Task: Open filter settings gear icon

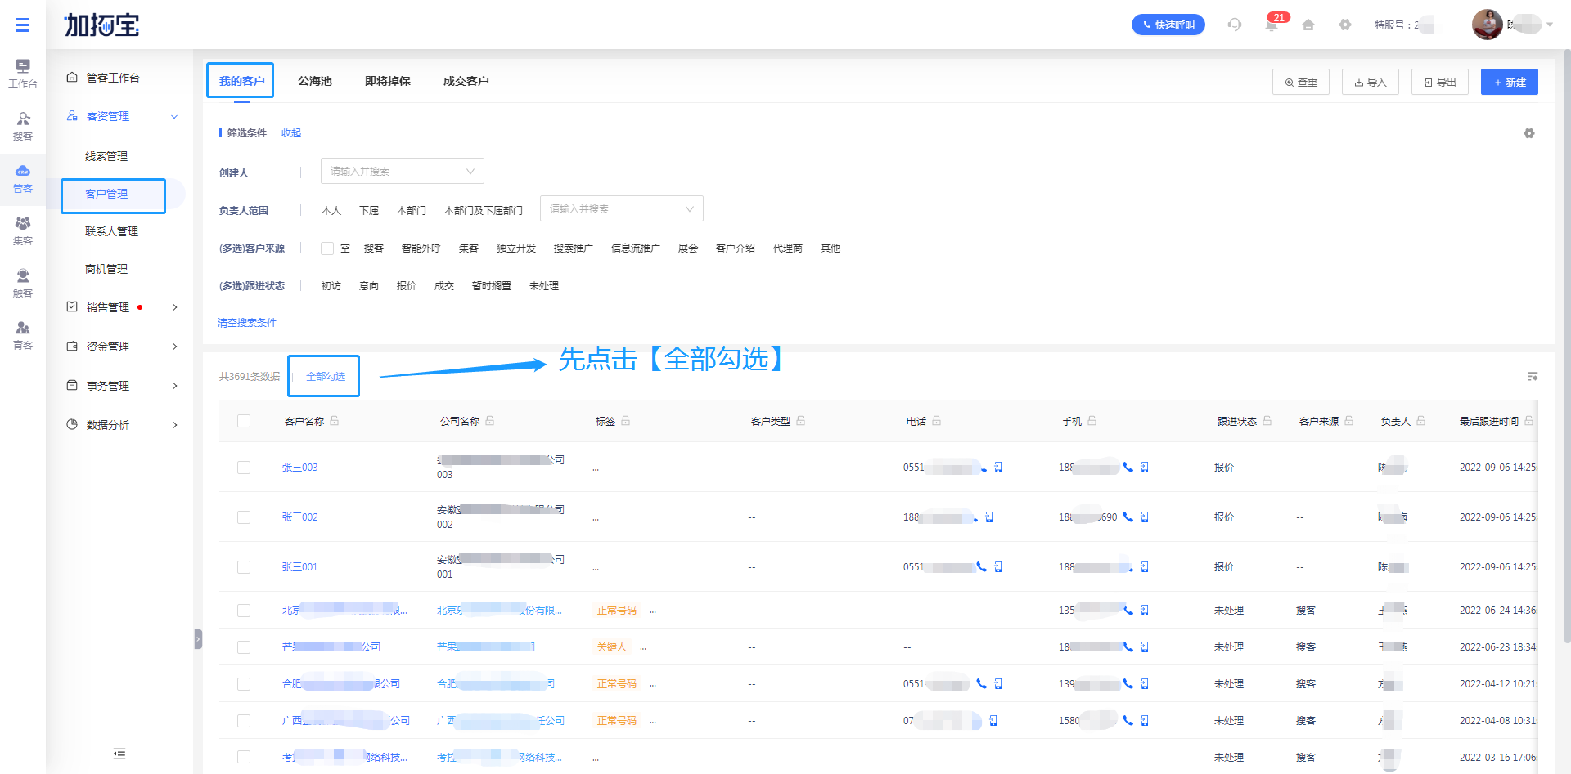Action: [1529, 133]
